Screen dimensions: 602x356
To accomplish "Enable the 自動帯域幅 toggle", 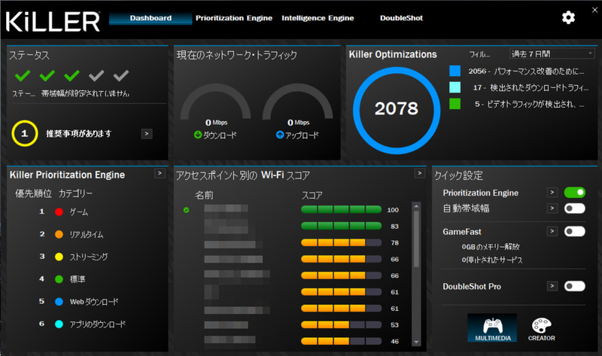I will (x=575, y=208).
